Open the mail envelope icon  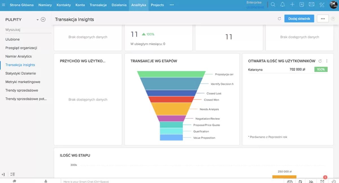312,5
